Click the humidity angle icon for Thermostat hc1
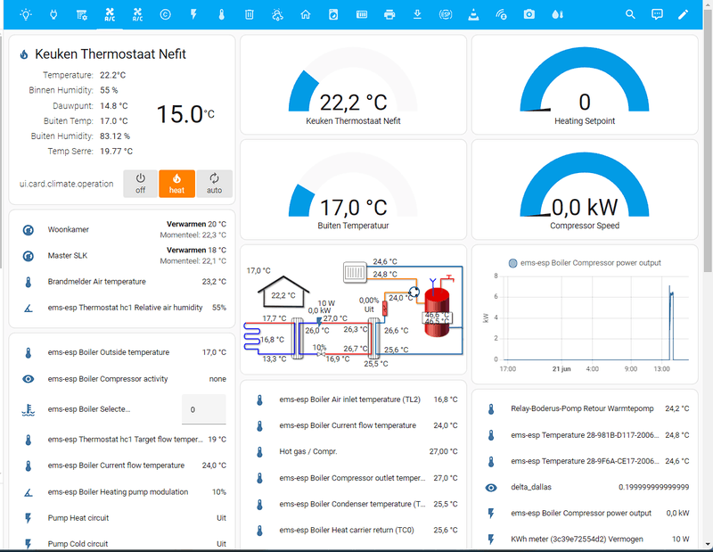 (29, 308)
